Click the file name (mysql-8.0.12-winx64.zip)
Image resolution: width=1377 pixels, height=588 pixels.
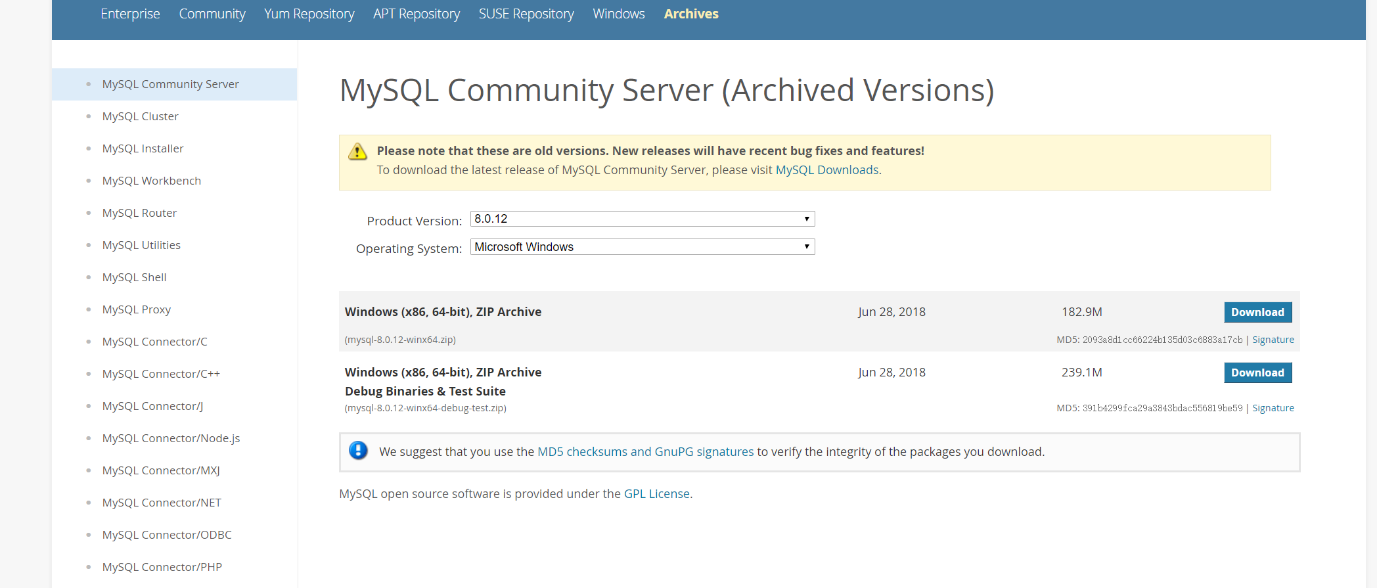point(400,340)
